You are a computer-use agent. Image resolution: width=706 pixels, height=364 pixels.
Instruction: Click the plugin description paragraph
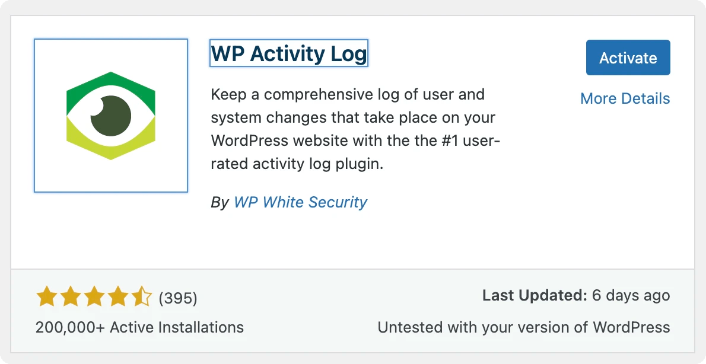(356, 129)
